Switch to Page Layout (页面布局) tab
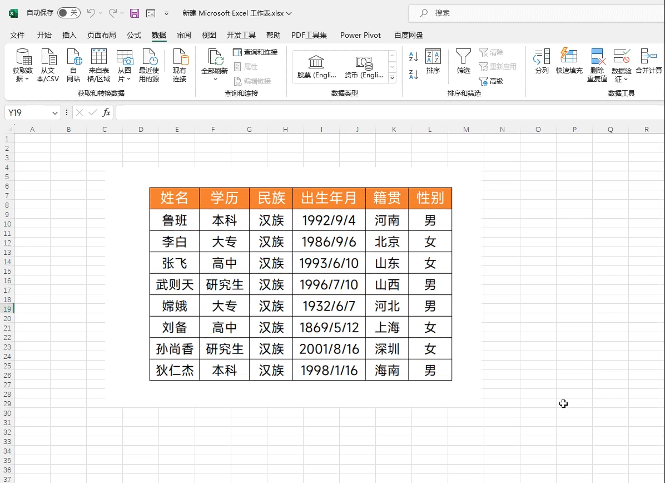This screenshot has width=665, height=483. pyautogui.click(x=101, y=35)
